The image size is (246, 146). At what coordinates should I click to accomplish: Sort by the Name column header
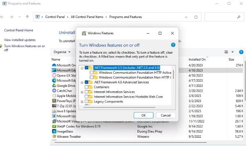coord(56,60)
